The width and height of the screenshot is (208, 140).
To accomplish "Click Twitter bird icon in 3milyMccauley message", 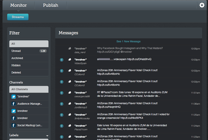I will pos(69,114).
